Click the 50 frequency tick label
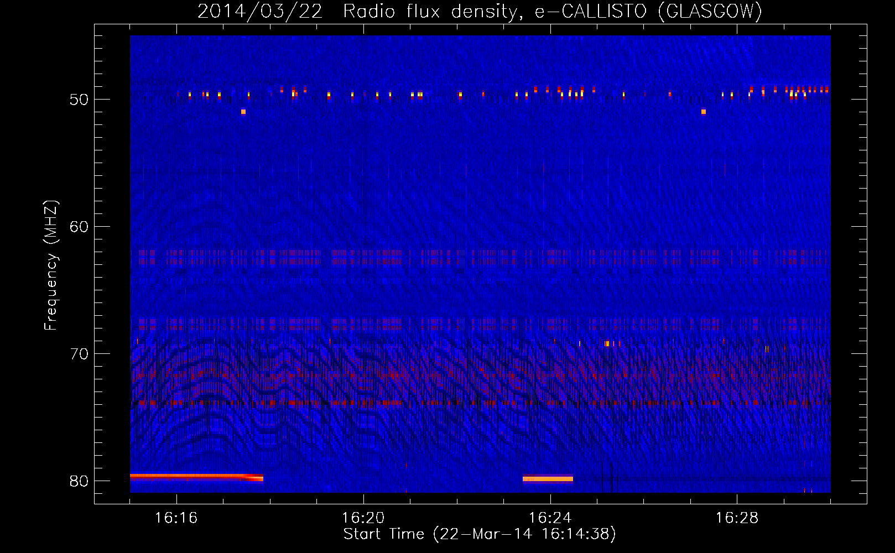Screen dimensions: 895x553 pos(79,100)
